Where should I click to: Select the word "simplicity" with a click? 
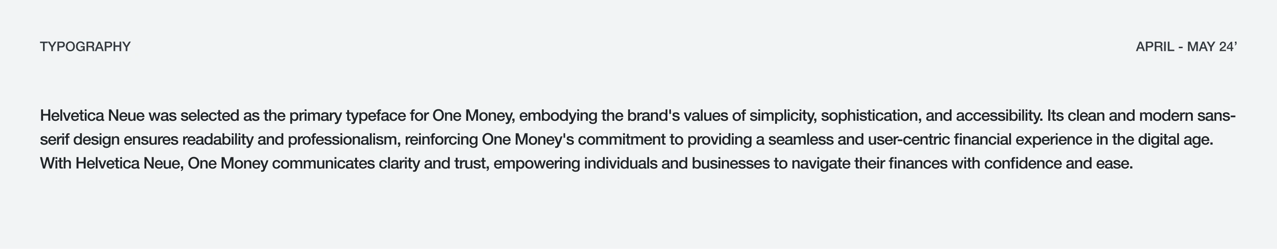[x=782, y=115]
